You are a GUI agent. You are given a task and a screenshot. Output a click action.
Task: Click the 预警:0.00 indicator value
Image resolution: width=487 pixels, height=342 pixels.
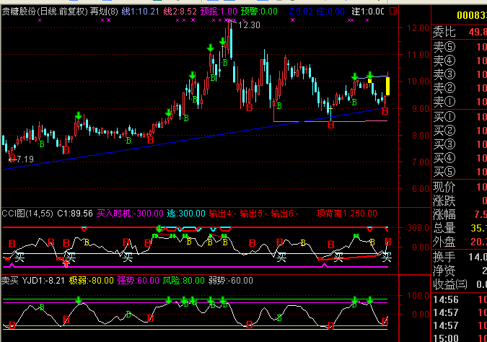258,12
